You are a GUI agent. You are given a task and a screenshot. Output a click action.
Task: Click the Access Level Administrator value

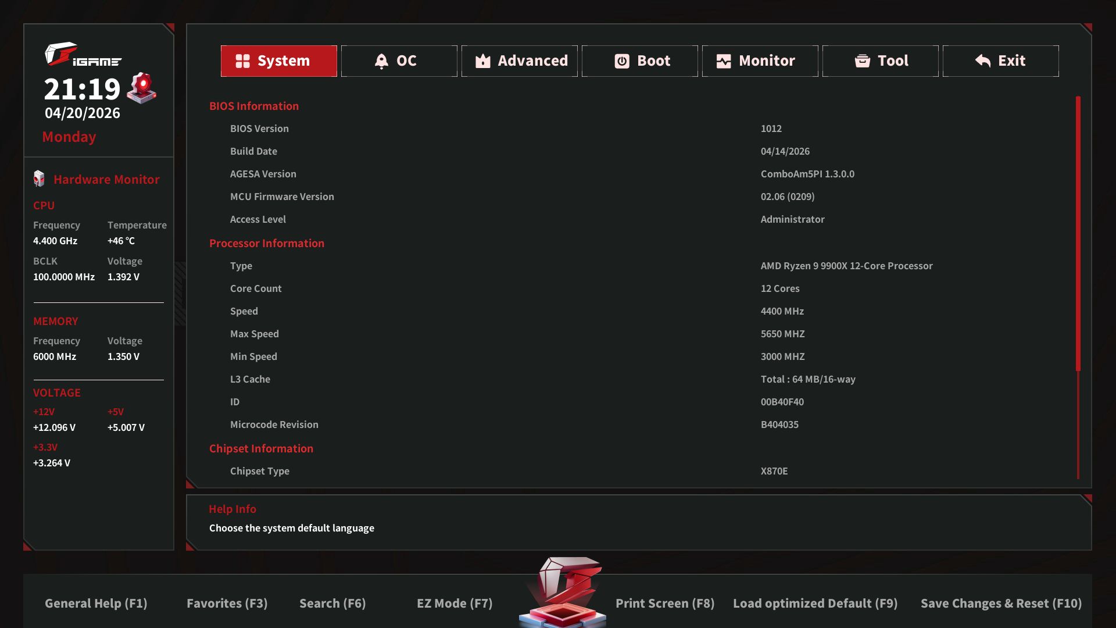(793, 219)
